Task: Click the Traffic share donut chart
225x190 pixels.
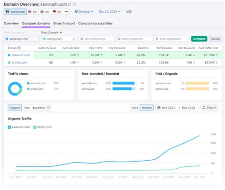Action: [15, 89]
